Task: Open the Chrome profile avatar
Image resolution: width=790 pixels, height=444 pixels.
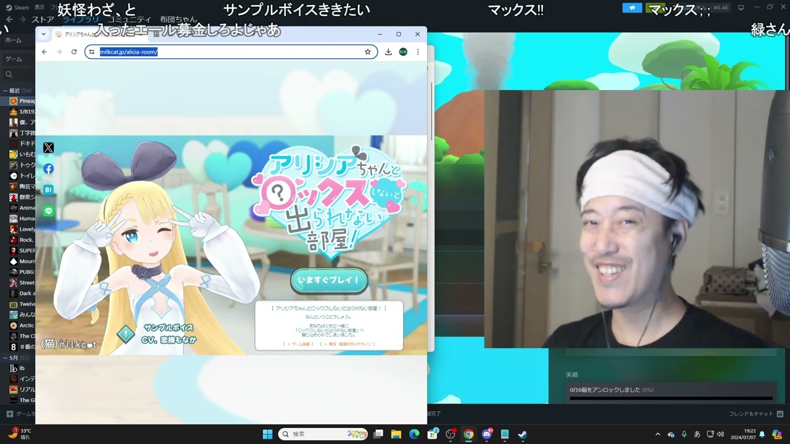Action: coord(403,52)
